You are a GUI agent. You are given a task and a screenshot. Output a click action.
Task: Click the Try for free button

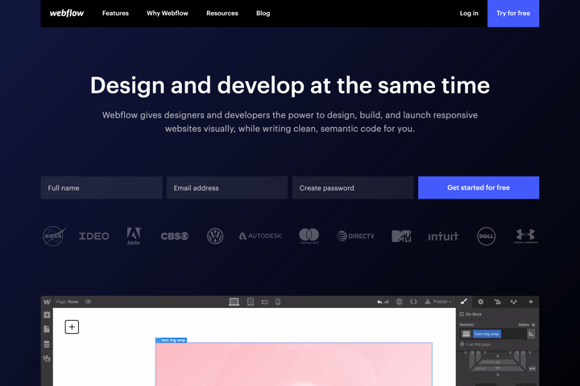[513, 14]
